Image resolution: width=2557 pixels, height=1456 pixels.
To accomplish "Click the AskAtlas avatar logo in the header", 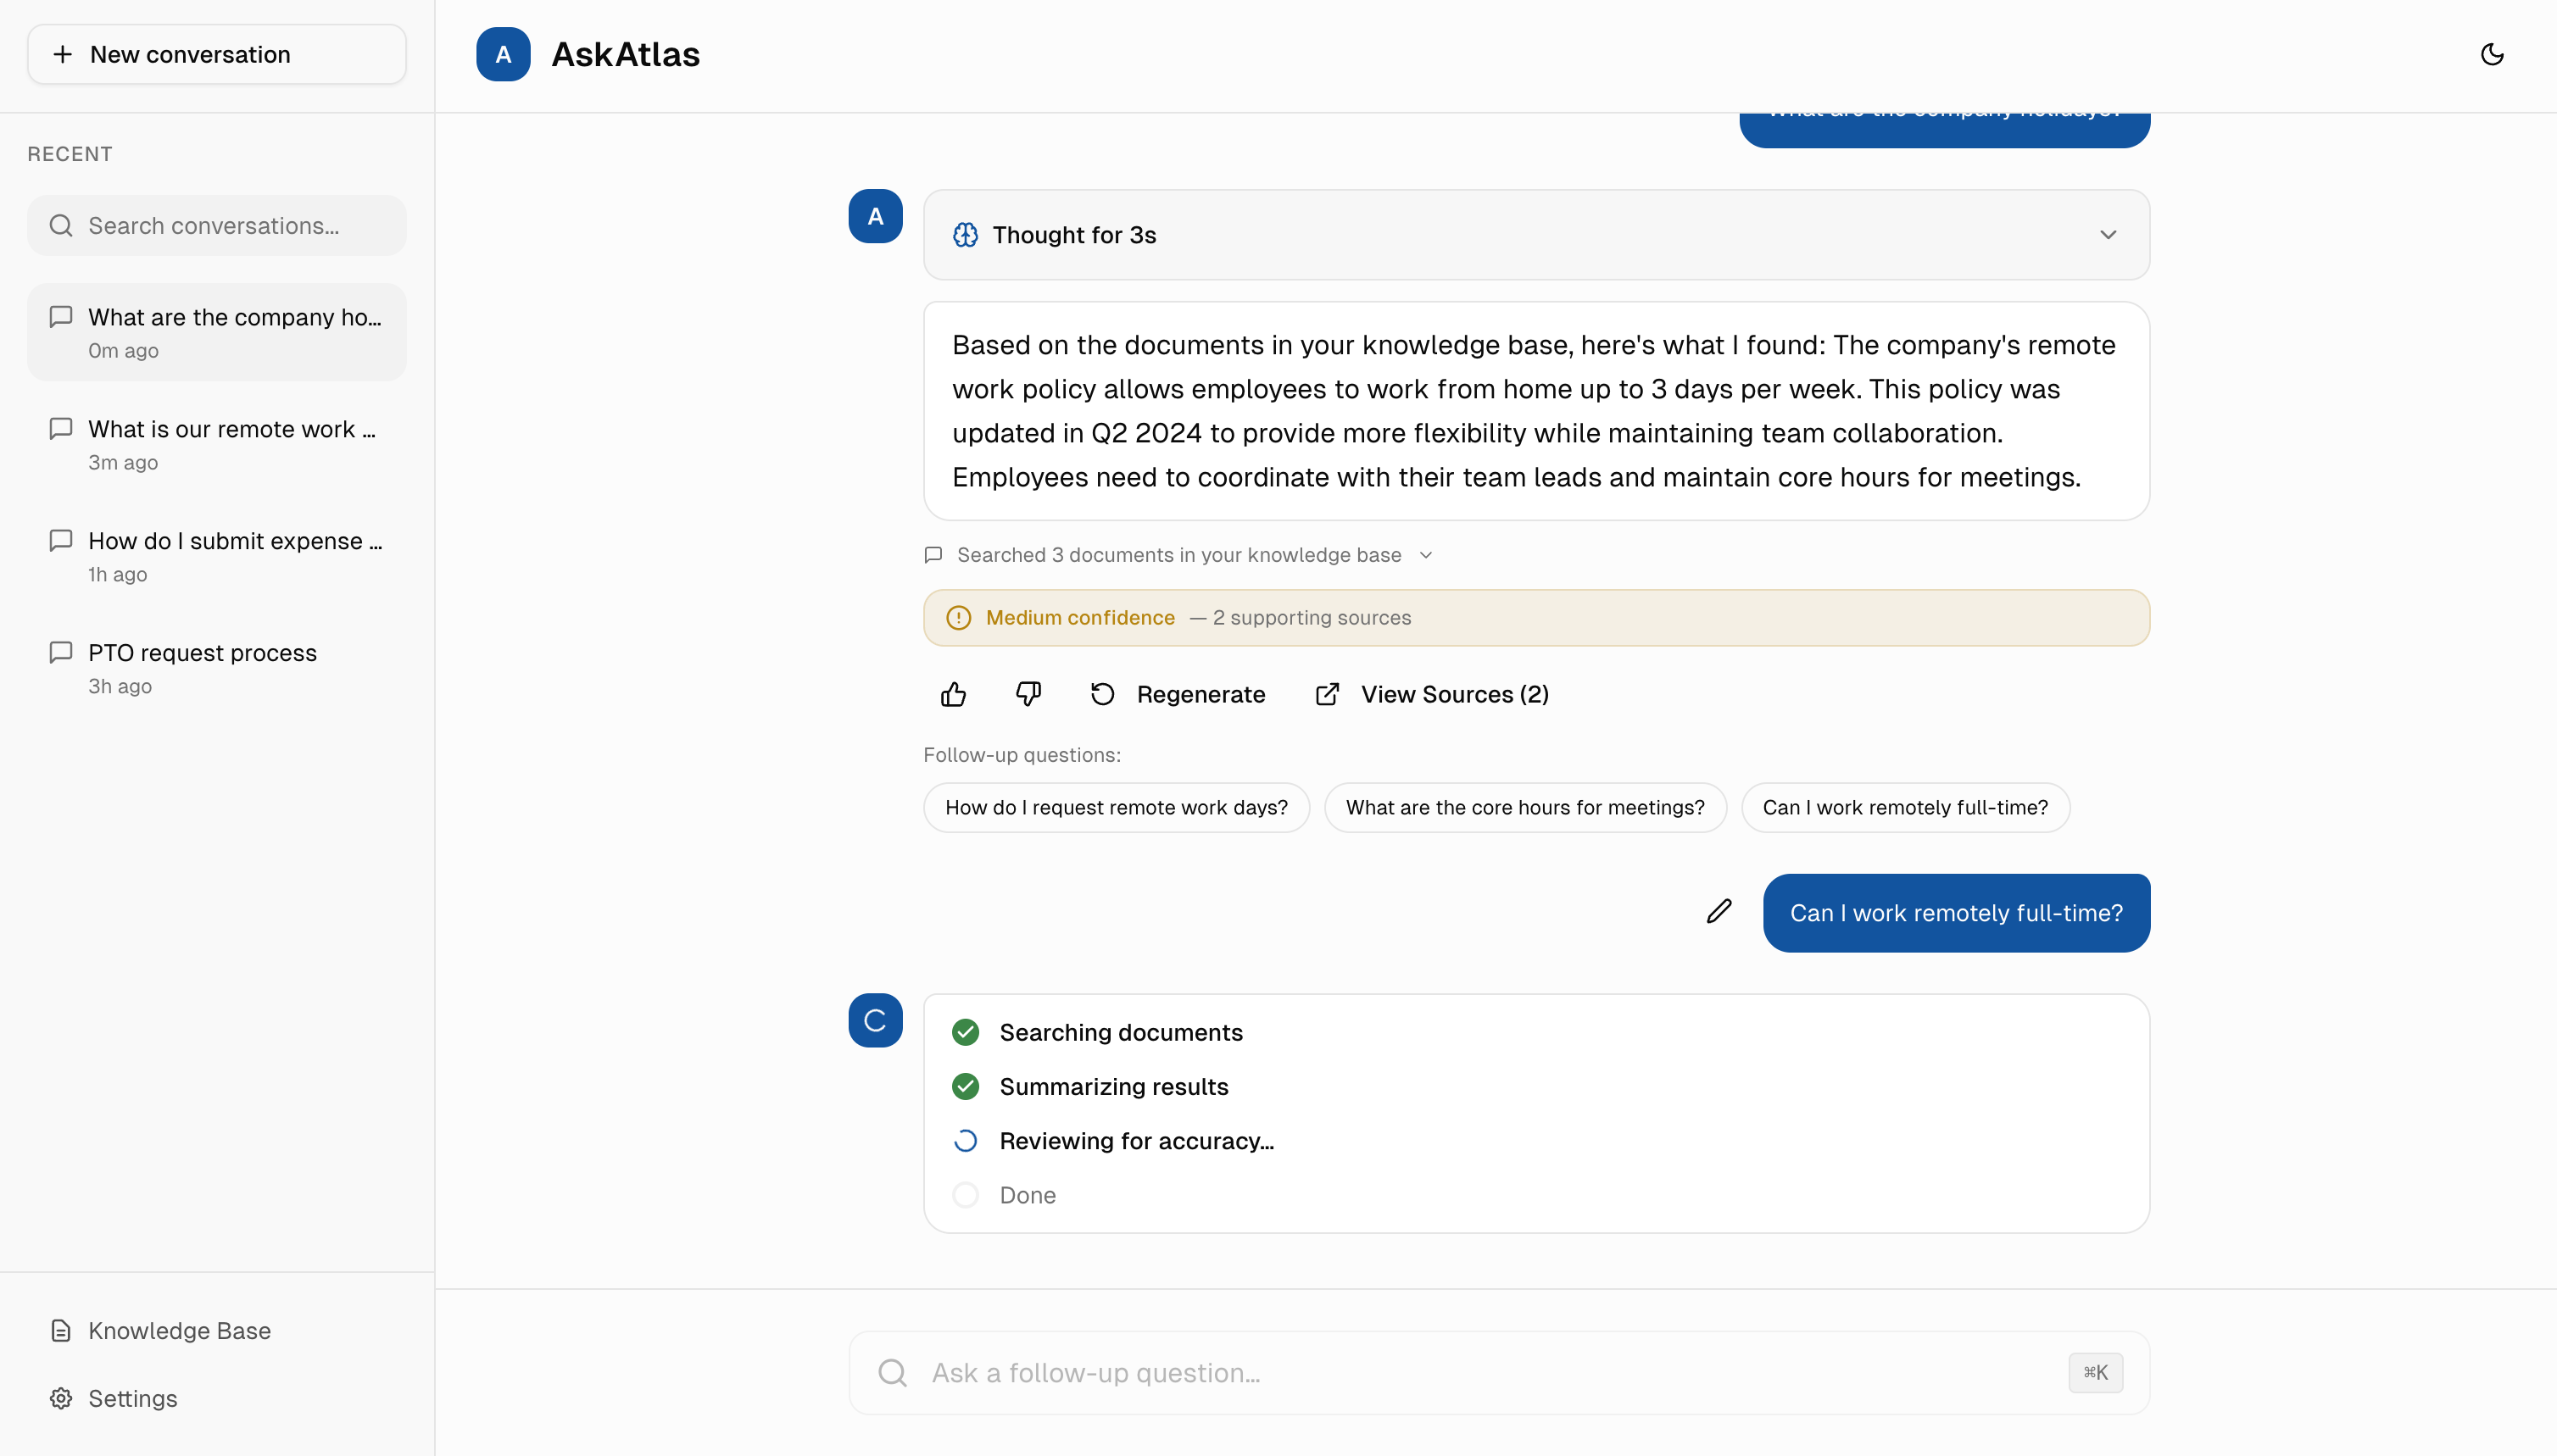I will 504,54.
